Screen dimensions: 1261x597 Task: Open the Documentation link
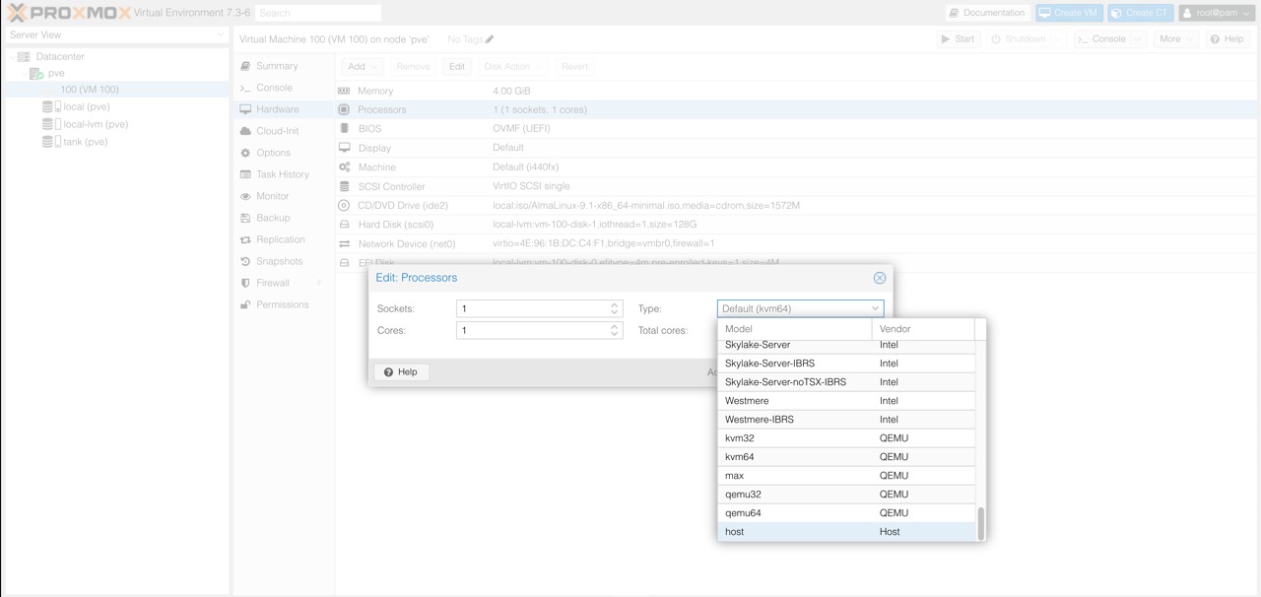point(987,13)
